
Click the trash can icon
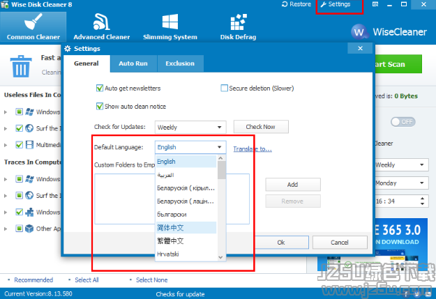click(x=20, y=66)
